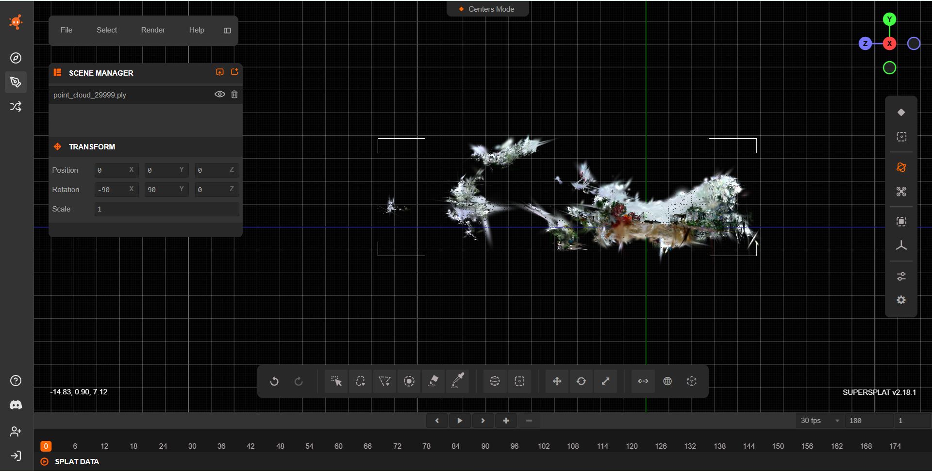
Task: Select the sphere selection tool
Action: point(495,381)
